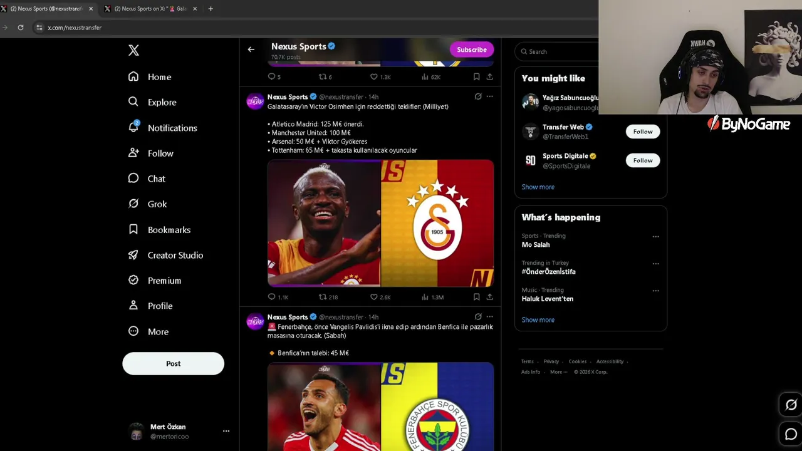Switch to the Nexus Sports on X browser tab

(152, 9)
